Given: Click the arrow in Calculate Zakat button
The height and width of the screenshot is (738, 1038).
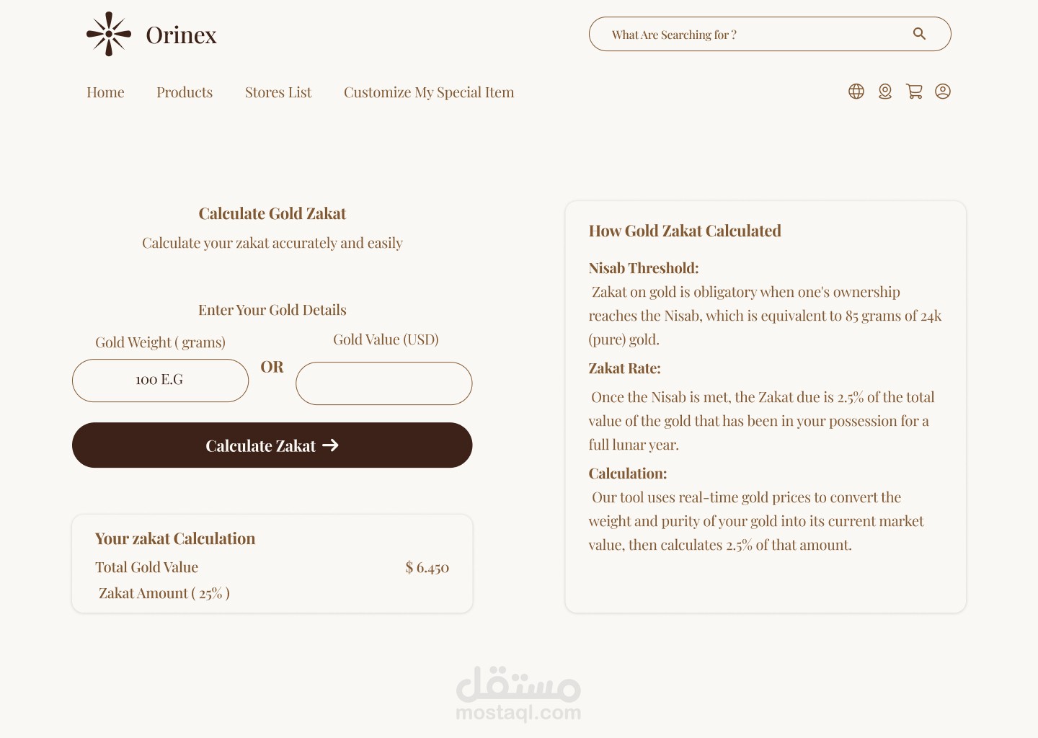Looking at the screenshot, I should [330, 445].
